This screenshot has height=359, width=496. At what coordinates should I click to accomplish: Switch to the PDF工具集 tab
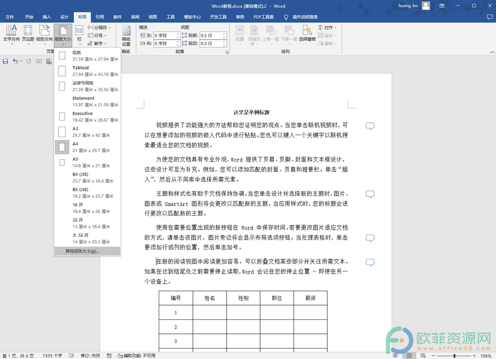pyautogui.click(x=263, y=17)
